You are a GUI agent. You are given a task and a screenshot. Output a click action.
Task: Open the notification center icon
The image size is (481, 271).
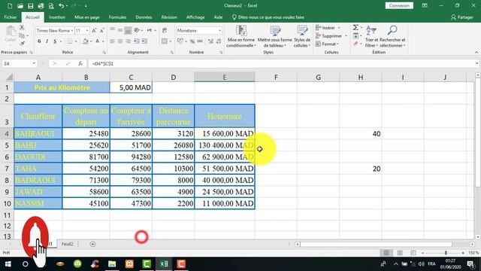point(470,264)
